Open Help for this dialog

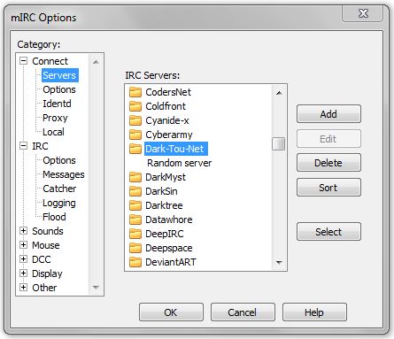tap(314, 312)
